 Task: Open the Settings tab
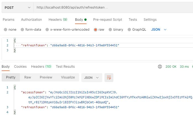coord(150,20)
